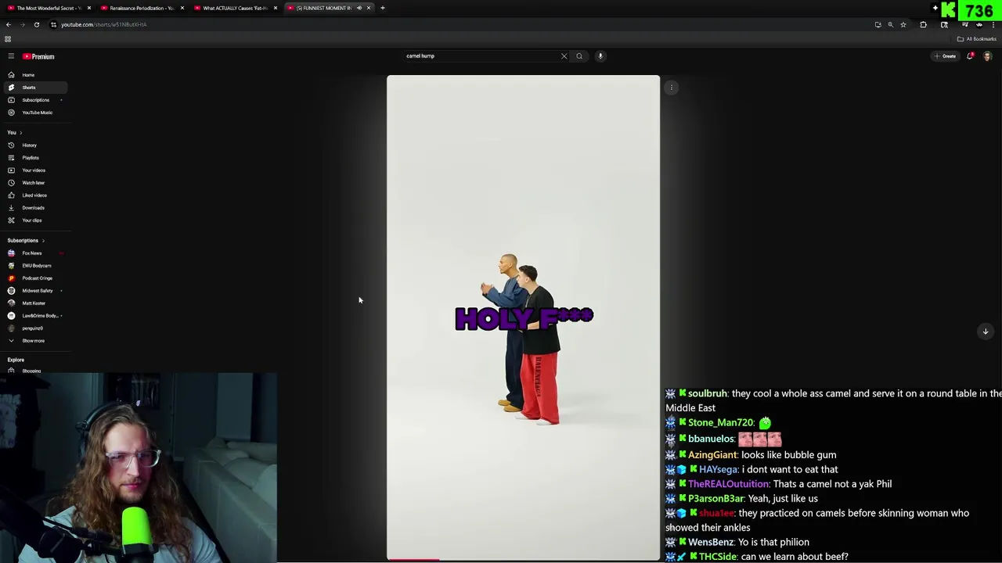
Task: Switch to 'What ACTUALLY Causes' tab
Action: 235,8
